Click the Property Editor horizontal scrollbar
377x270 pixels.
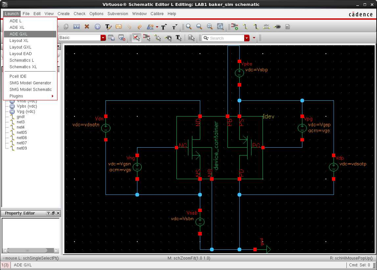(30, 250)
